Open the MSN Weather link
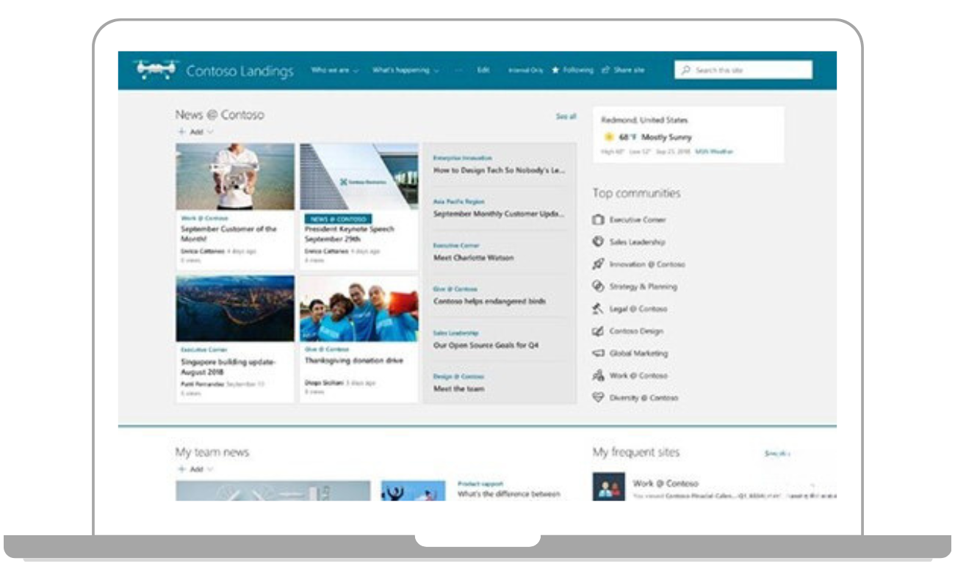Image resolution: width=955 pixels, height=580 pixels. click(715, 151)
